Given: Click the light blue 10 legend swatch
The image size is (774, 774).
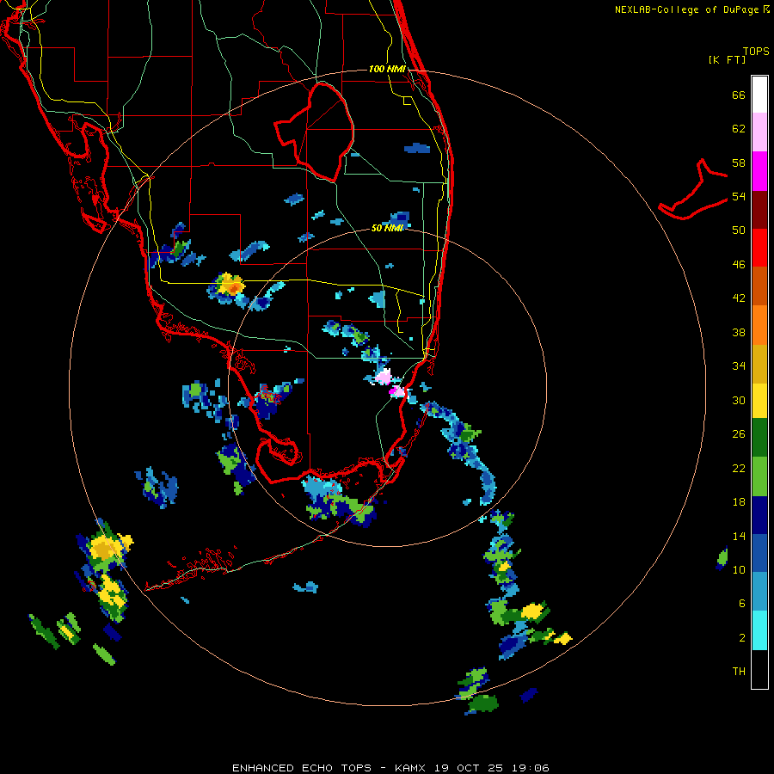Looking at the screenshot, I should [x=759, y=592].
